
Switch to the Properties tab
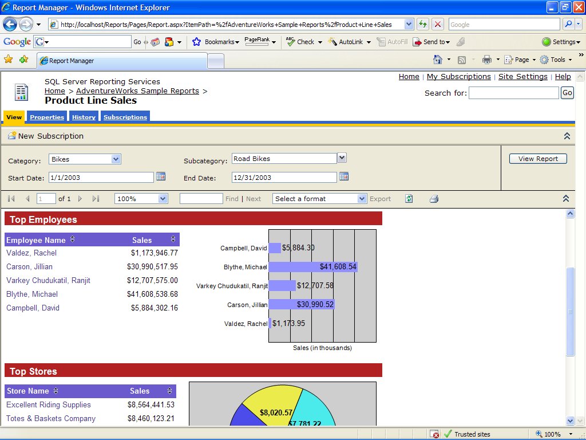47,117
